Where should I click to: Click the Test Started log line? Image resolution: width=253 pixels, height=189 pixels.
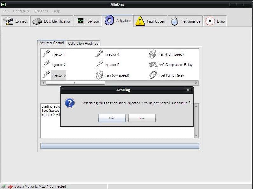click(51, 111)
